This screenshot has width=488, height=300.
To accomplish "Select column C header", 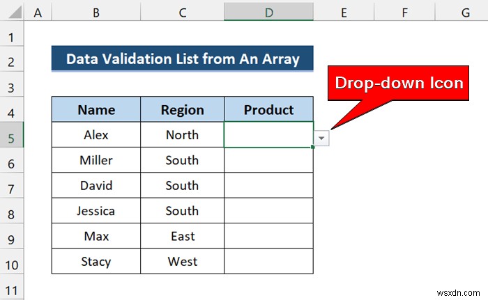I will [x=183, y=13].
